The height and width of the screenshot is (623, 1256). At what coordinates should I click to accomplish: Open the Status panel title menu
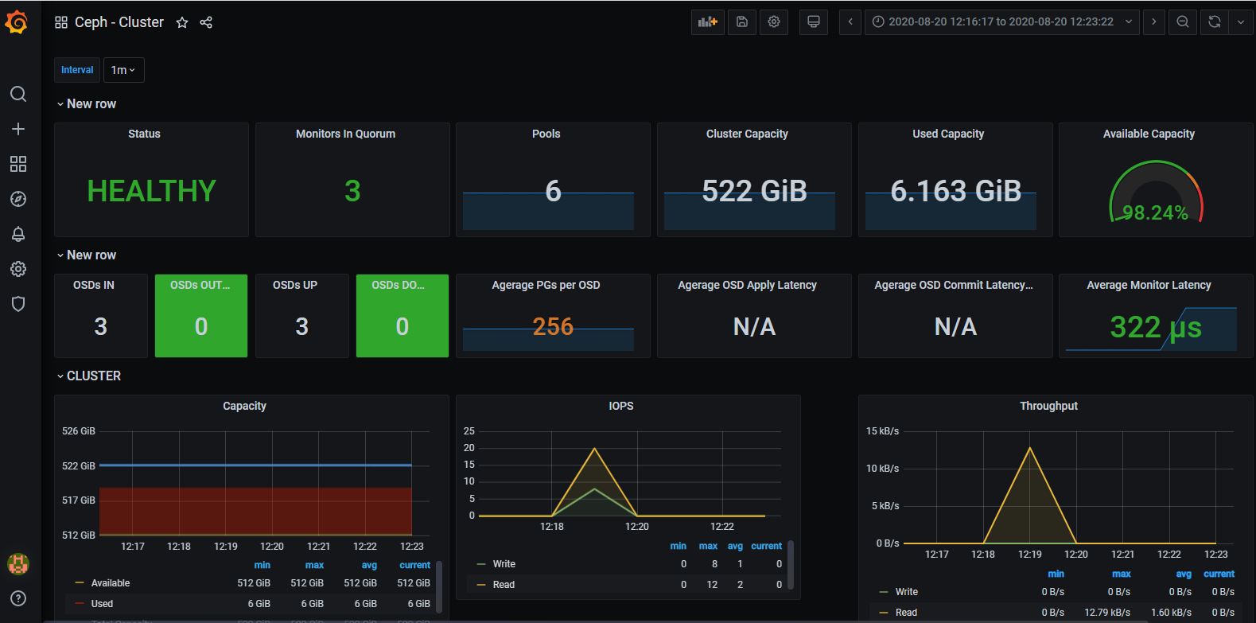(144, 134)
